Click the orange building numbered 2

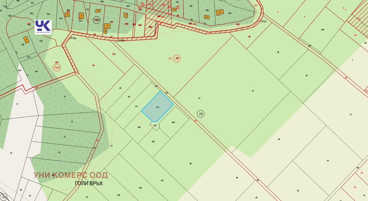click(105, 31)
